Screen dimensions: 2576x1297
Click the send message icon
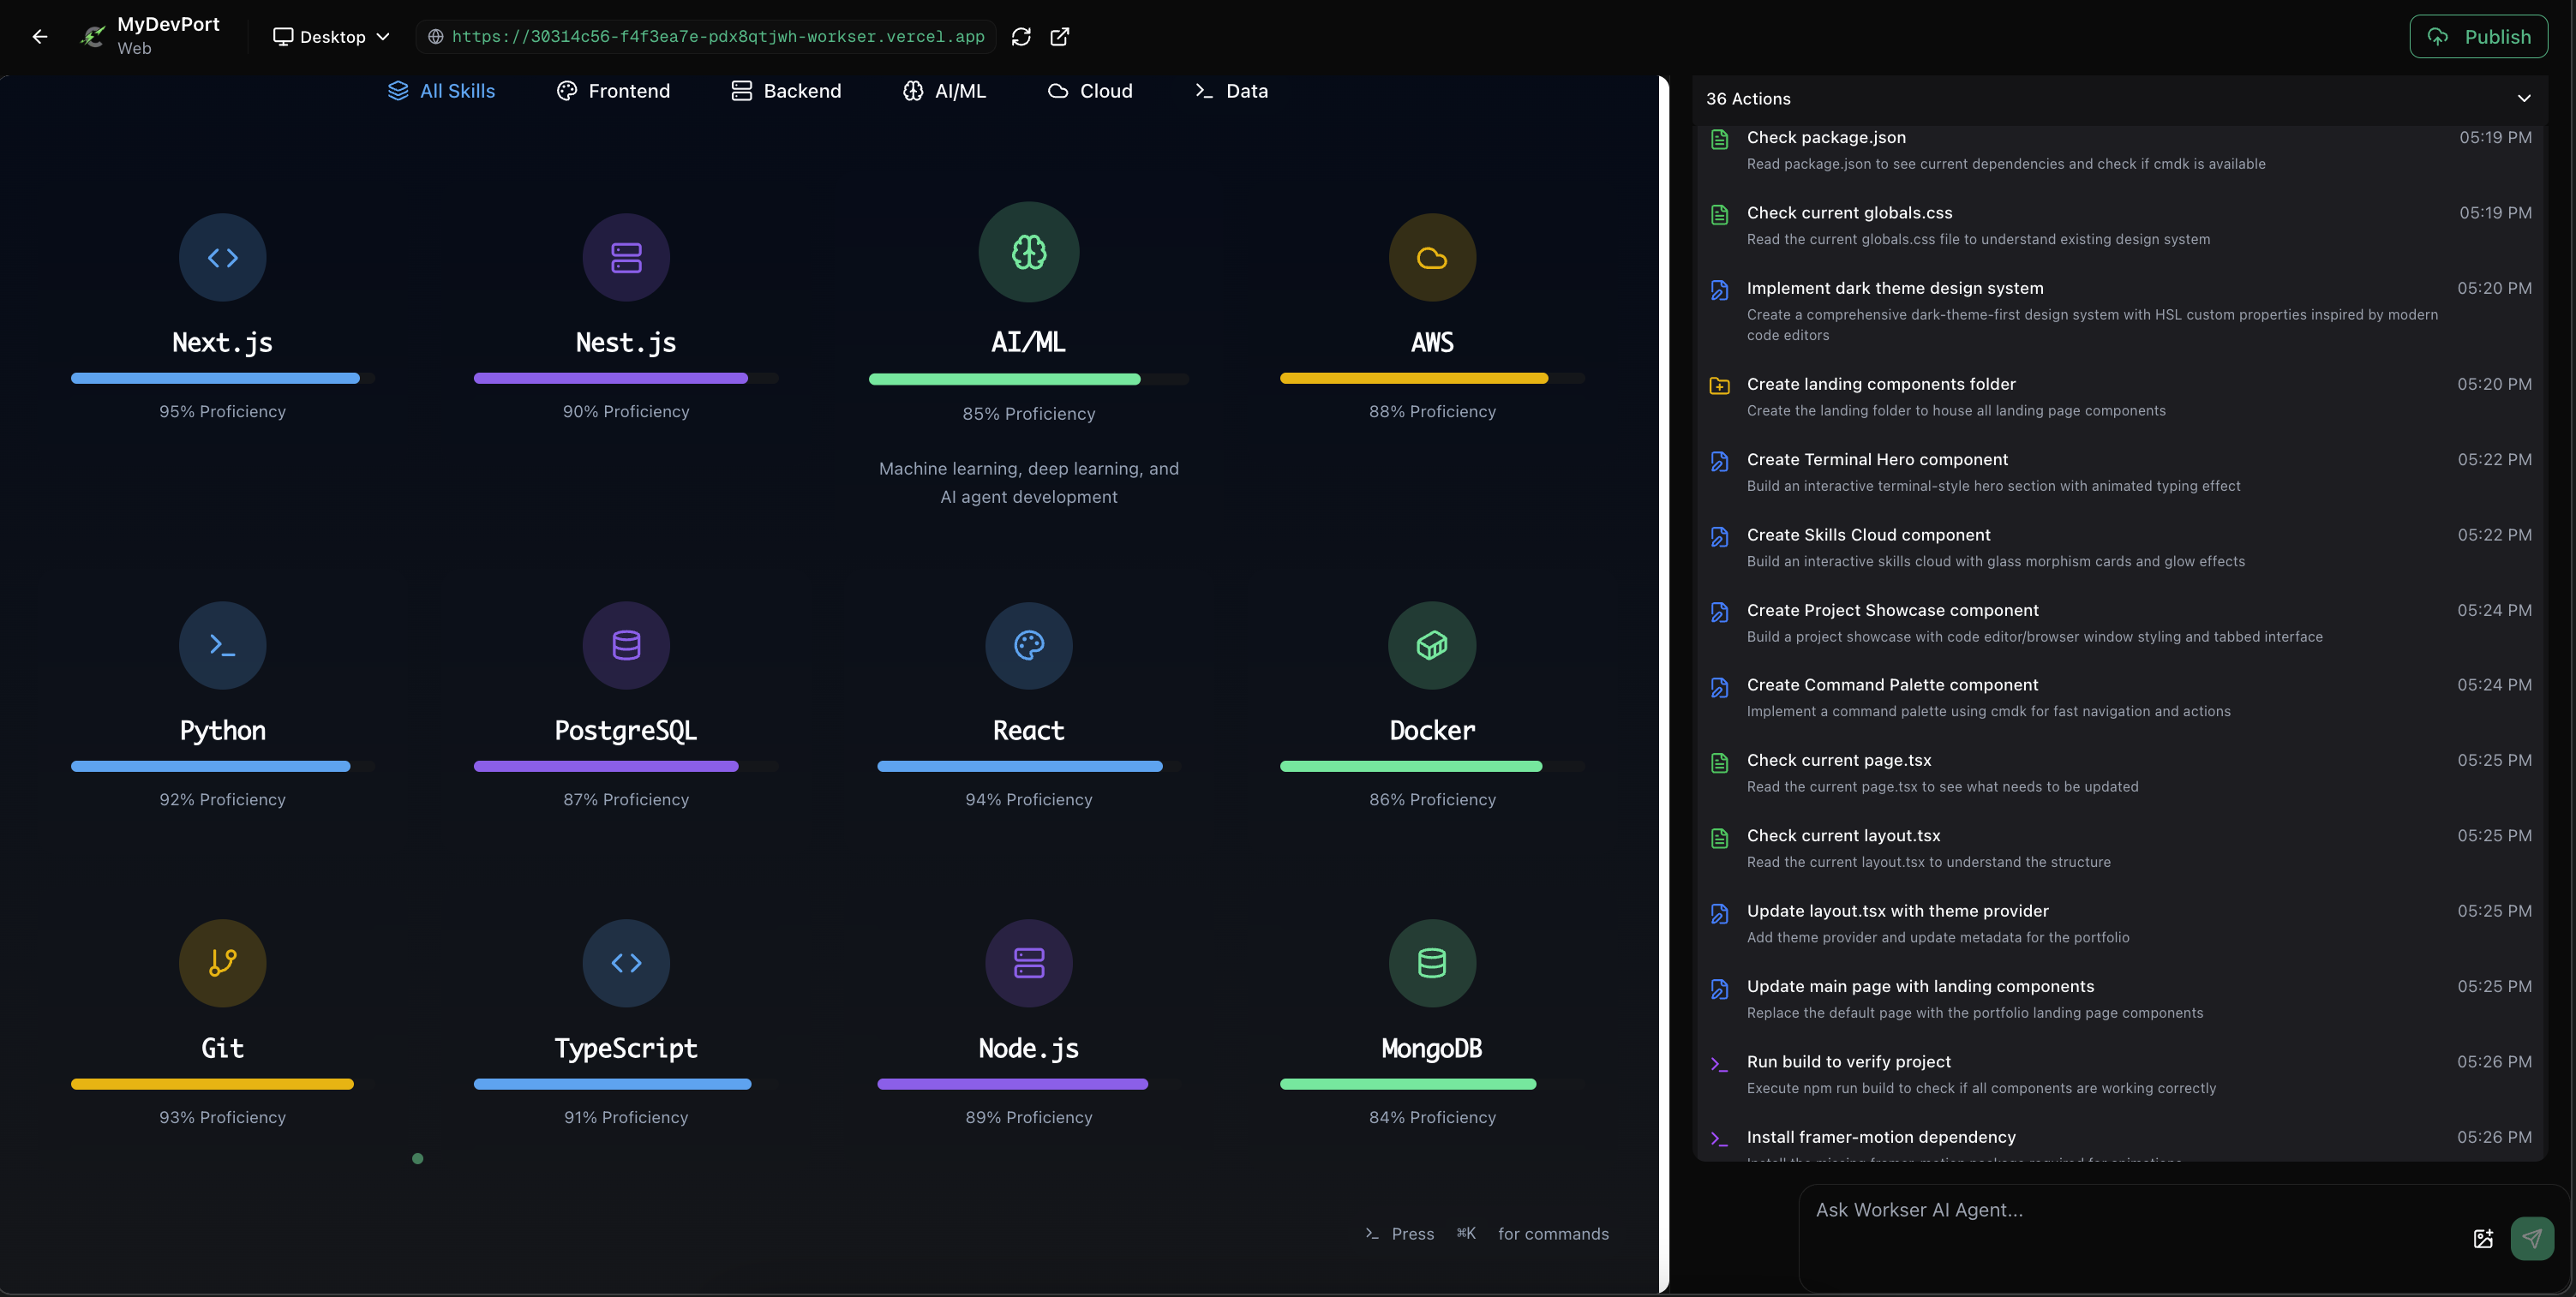click(x=2531, y=1239)
